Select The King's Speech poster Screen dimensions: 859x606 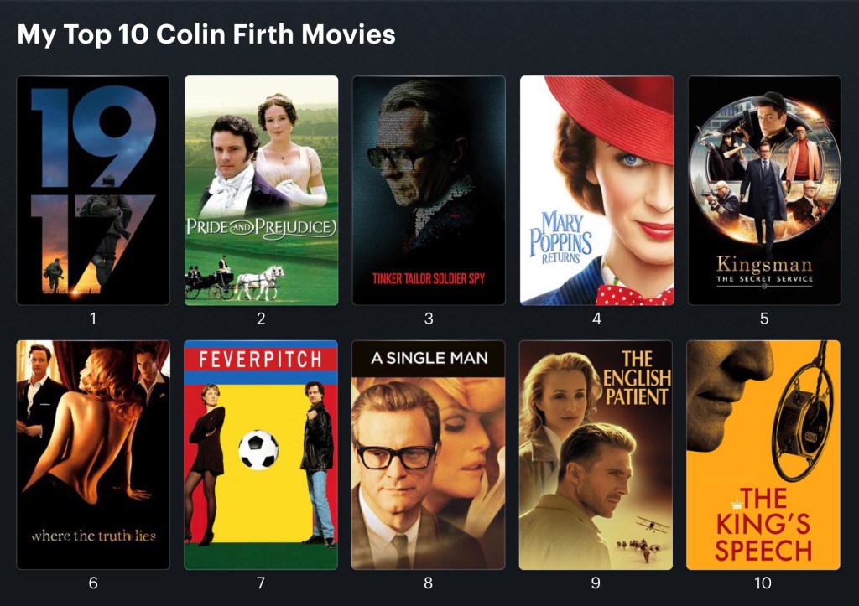point(763,455)
